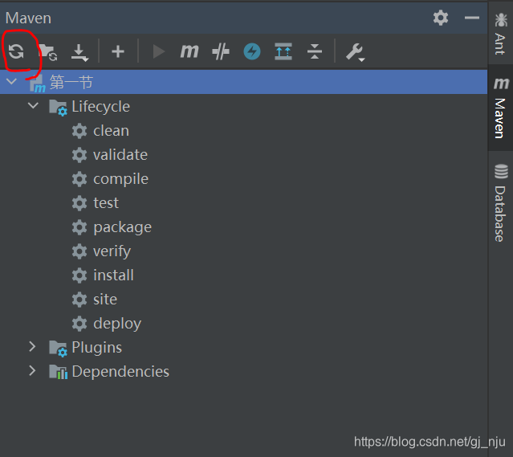Reload all Maven projects
Screen dimensions: 513x457
(x=16, y=51)
